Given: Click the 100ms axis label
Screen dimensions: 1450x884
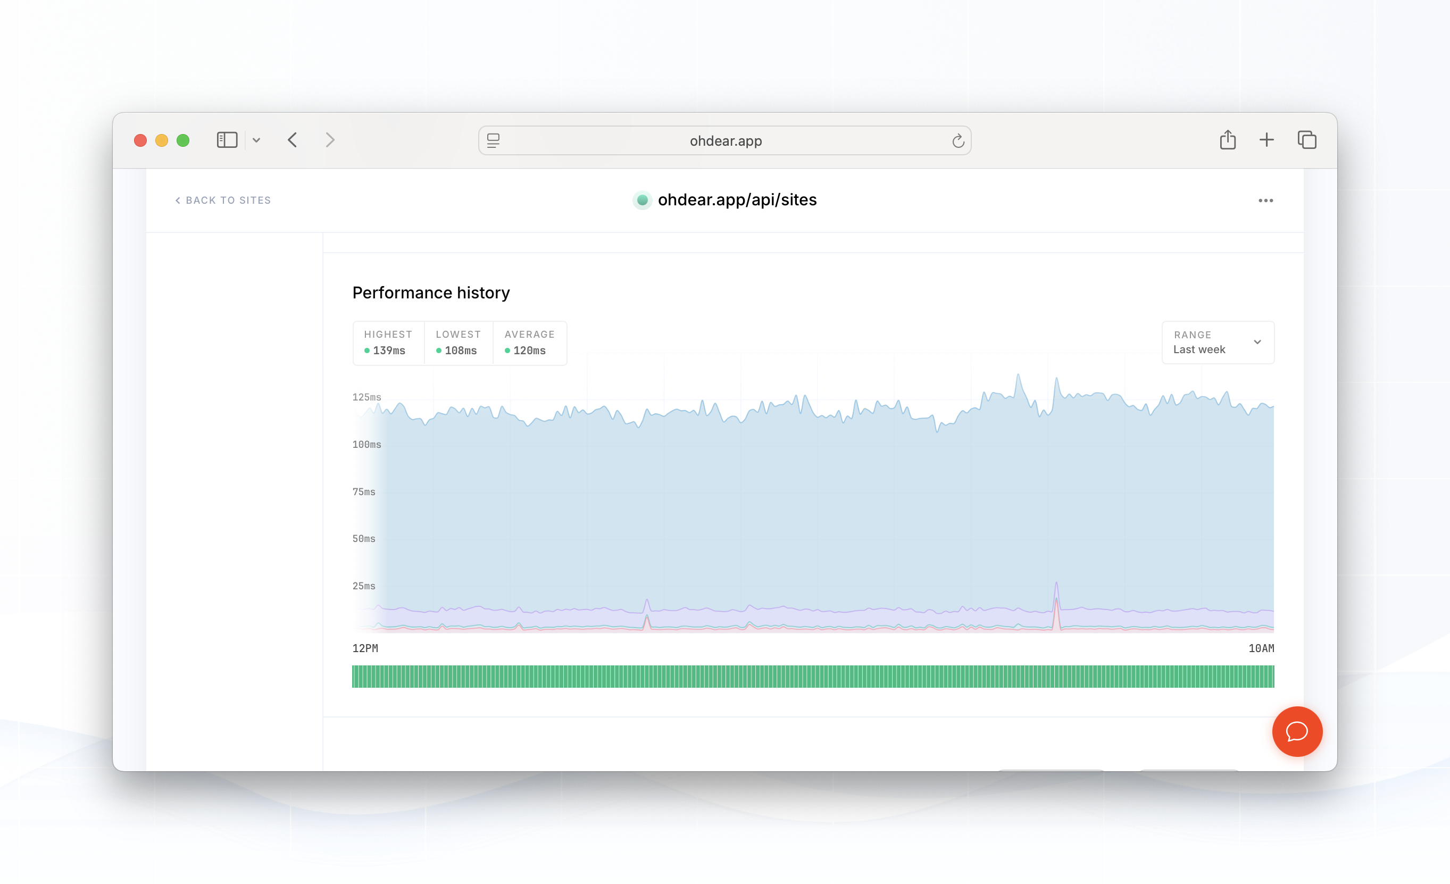Looking at the screenshot, I should [366, 444].
